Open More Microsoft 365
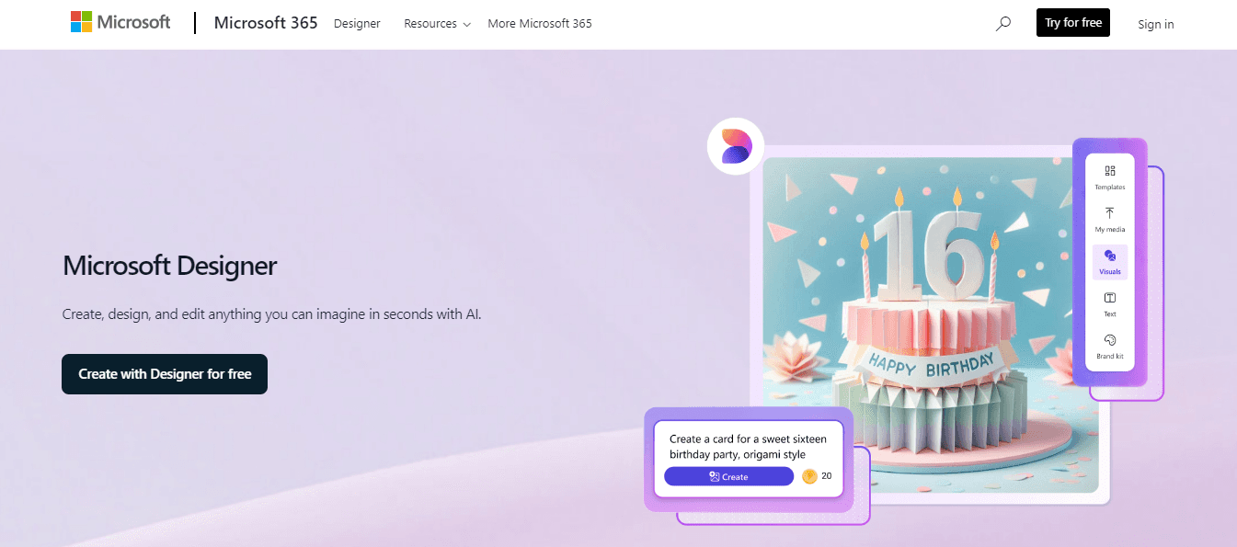 click(540, 23)
